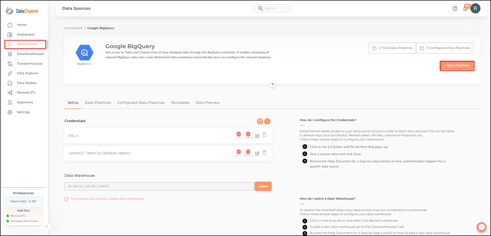The image size is (491, 236).
Task: Follow the Connectors breadcrumb link
Action: click(x=73, y=28)
